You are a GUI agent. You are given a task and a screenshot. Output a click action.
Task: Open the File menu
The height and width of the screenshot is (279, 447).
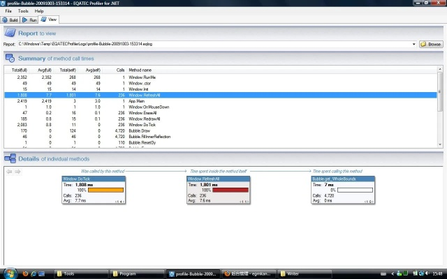click(8, 11)
